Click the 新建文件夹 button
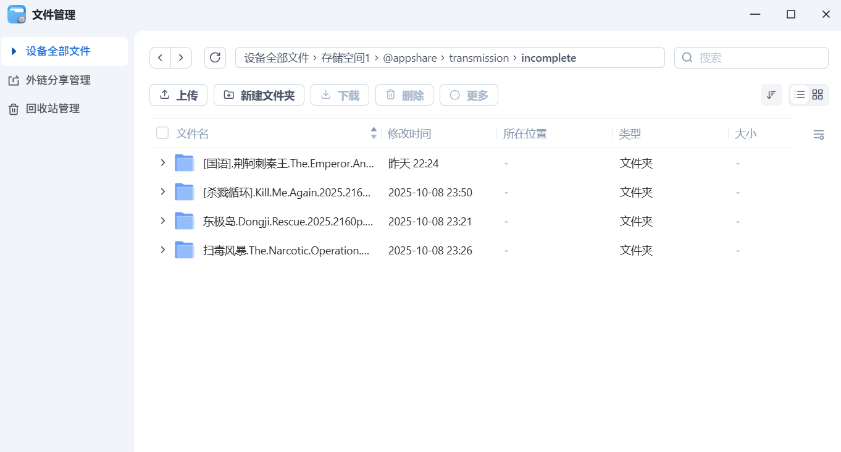This screenshot has width=841, height=452. (x=259, y=95)
